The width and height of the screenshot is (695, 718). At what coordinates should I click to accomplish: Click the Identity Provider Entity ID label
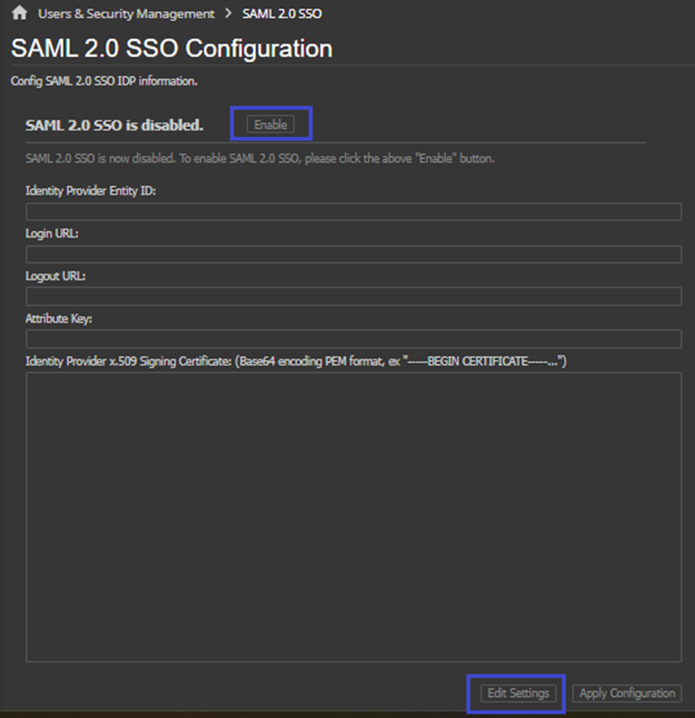click(x=91, y=191)
